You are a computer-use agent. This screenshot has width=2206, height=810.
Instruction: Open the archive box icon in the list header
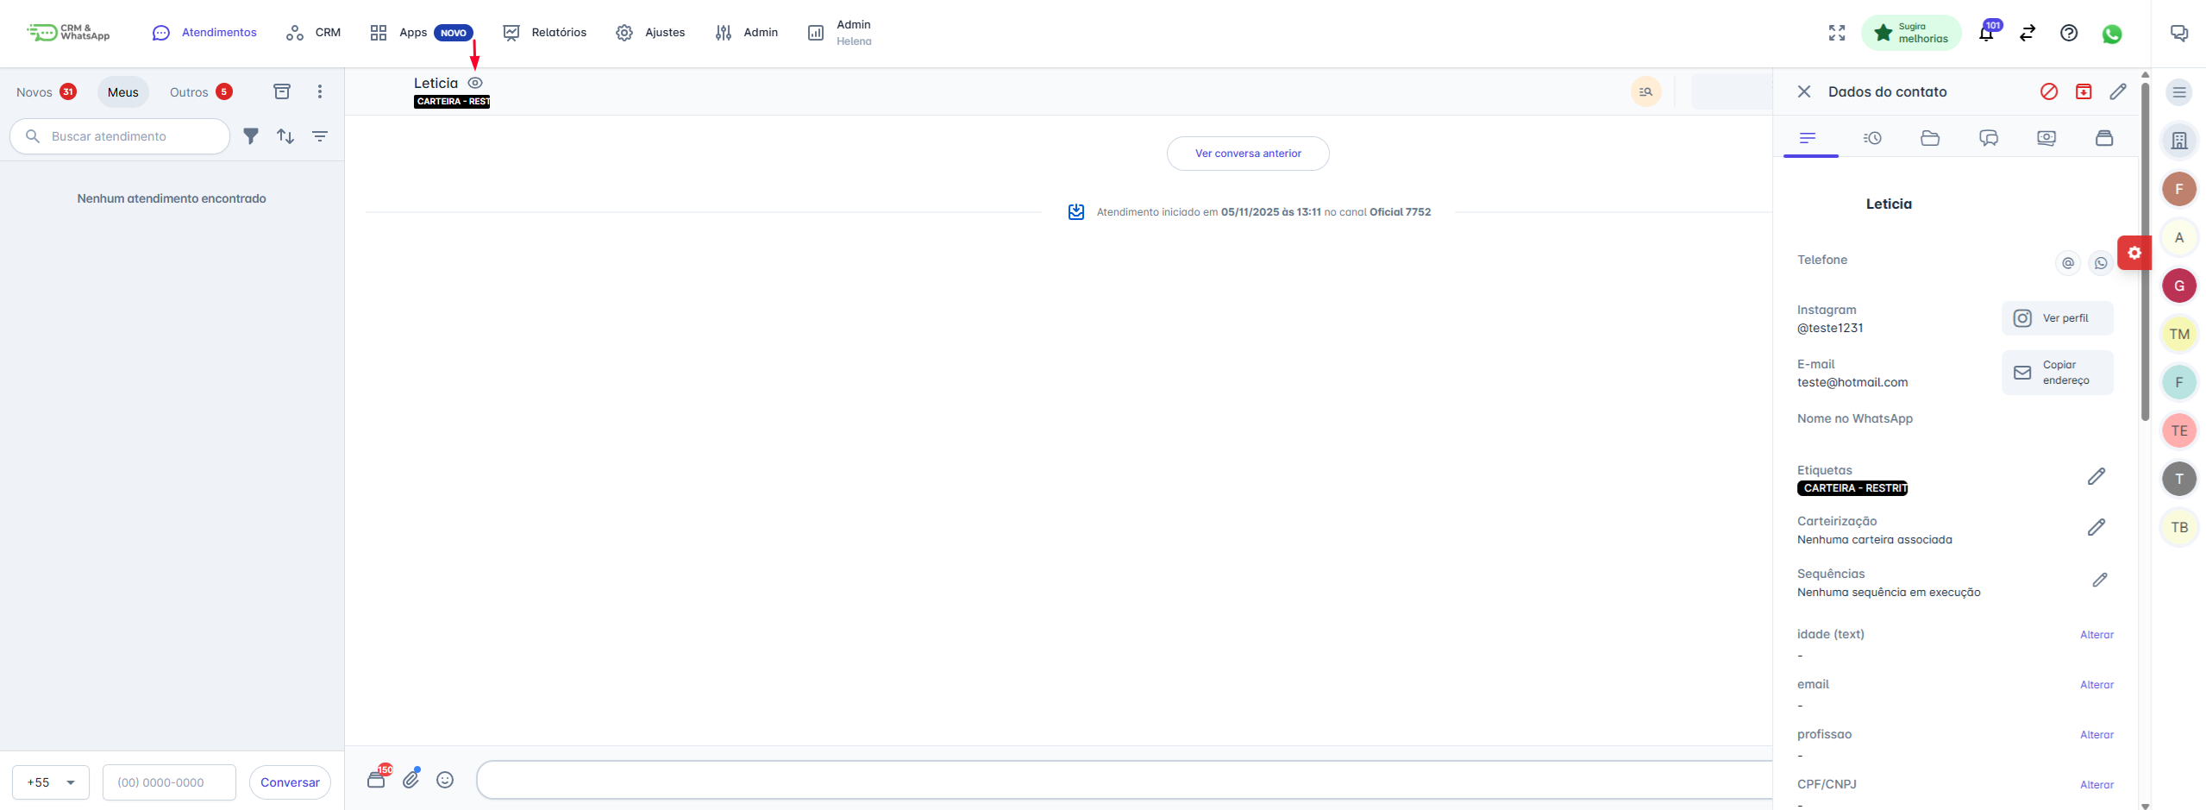282,91
